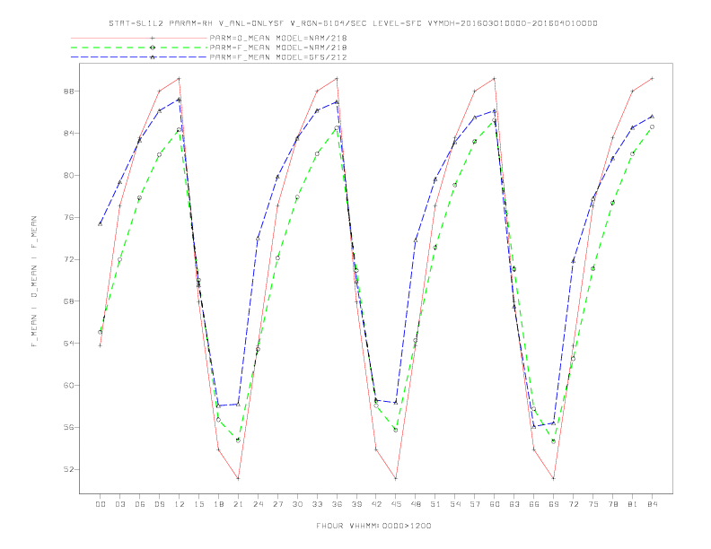Click y-axis tick label 72

click(69, 259)
